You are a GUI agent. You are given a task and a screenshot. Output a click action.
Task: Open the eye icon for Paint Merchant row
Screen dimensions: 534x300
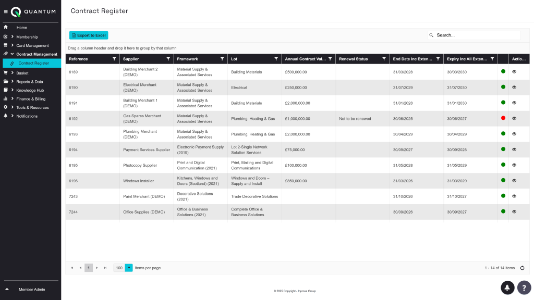[514, 196]
